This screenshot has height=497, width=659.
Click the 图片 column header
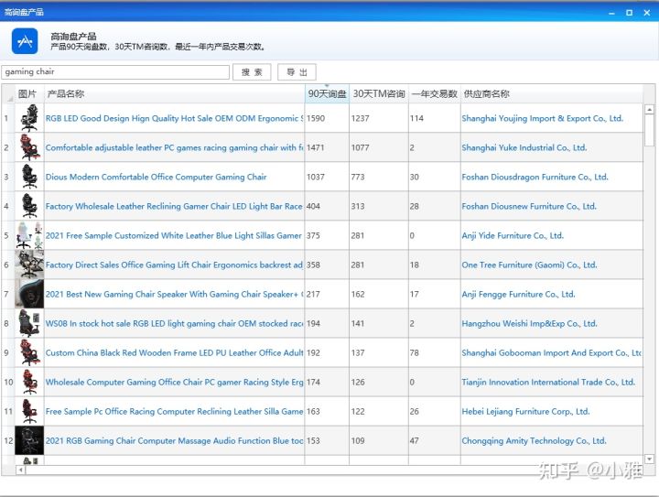pyautogui.click(x=29, y=93)
